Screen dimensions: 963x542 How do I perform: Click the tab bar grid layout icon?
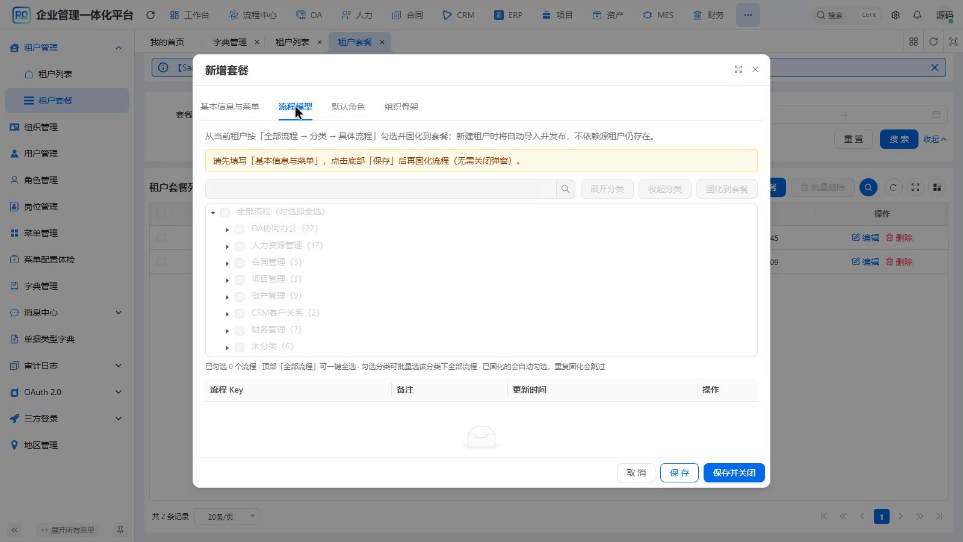point(914,42)
